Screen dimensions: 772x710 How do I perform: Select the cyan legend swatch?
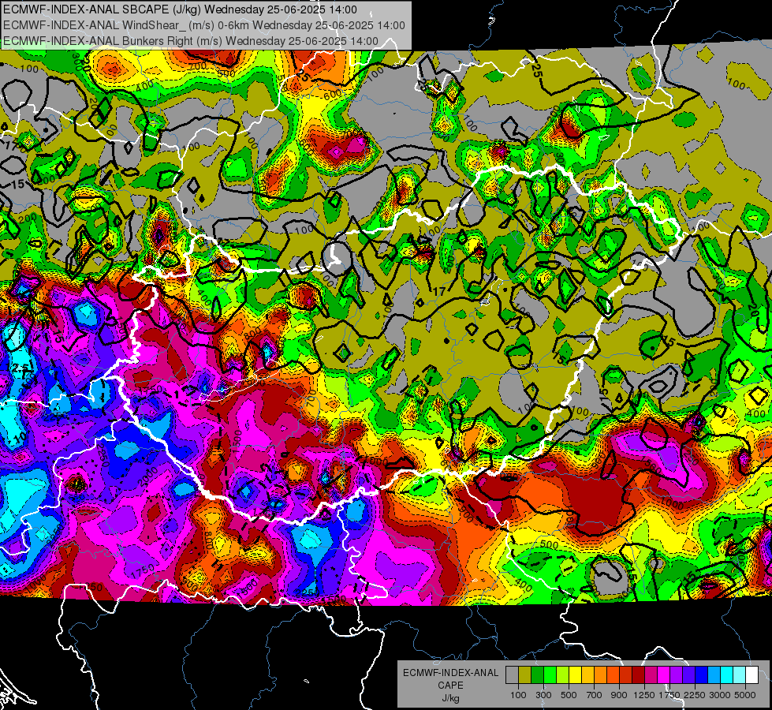coord(727,675)
